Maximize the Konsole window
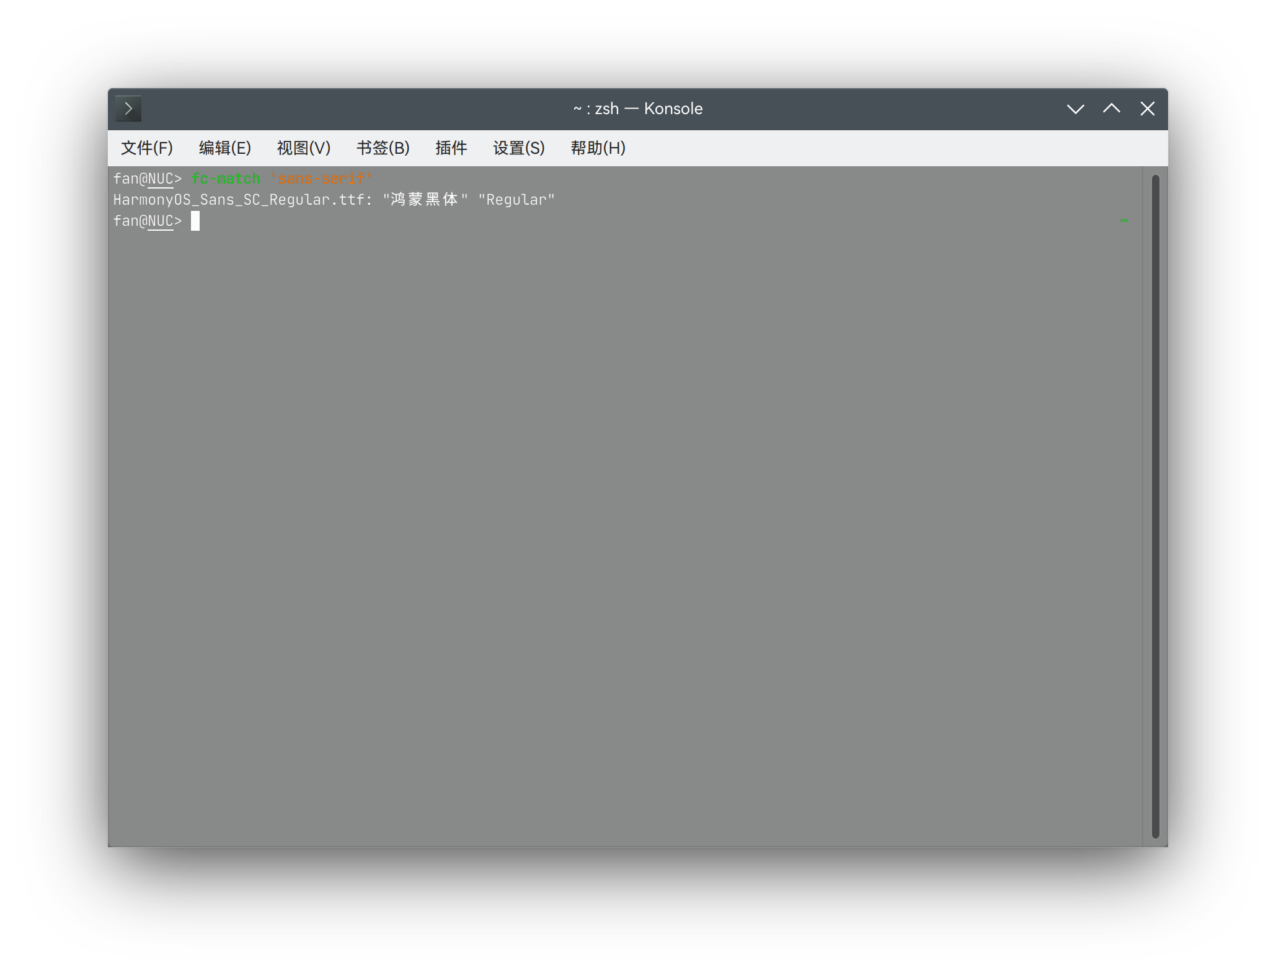Image resolution: width=1276 pixels, height=975 pixels. click(x=1112, y=109)
